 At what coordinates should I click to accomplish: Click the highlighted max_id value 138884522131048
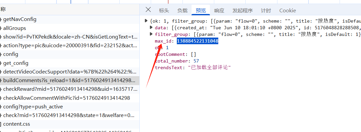(x=198, y=41)
